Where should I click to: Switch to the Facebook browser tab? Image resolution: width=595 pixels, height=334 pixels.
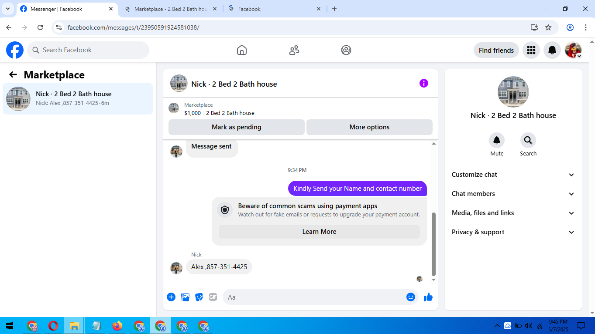tap(274, 9)
